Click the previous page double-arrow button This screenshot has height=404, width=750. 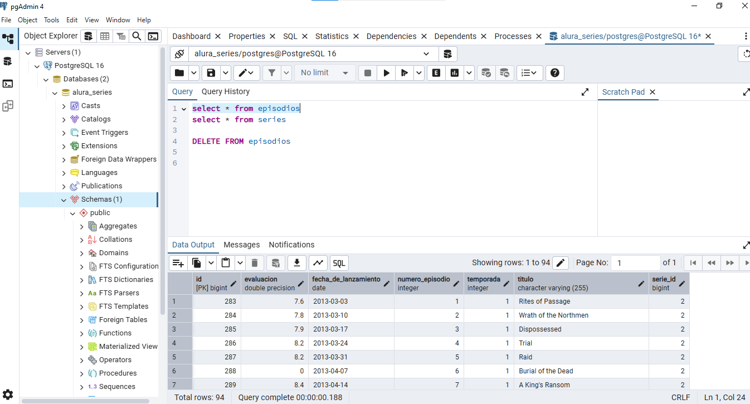712,262
